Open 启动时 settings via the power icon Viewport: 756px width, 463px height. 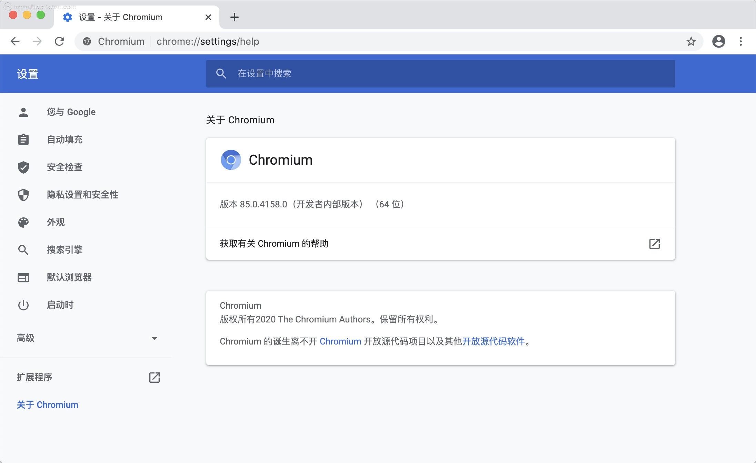click(23, 305)
